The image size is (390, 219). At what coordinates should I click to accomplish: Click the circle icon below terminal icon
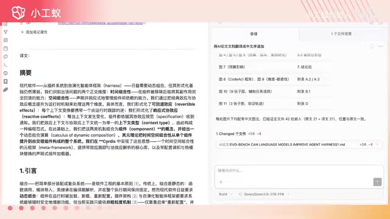tap(5, 73)
